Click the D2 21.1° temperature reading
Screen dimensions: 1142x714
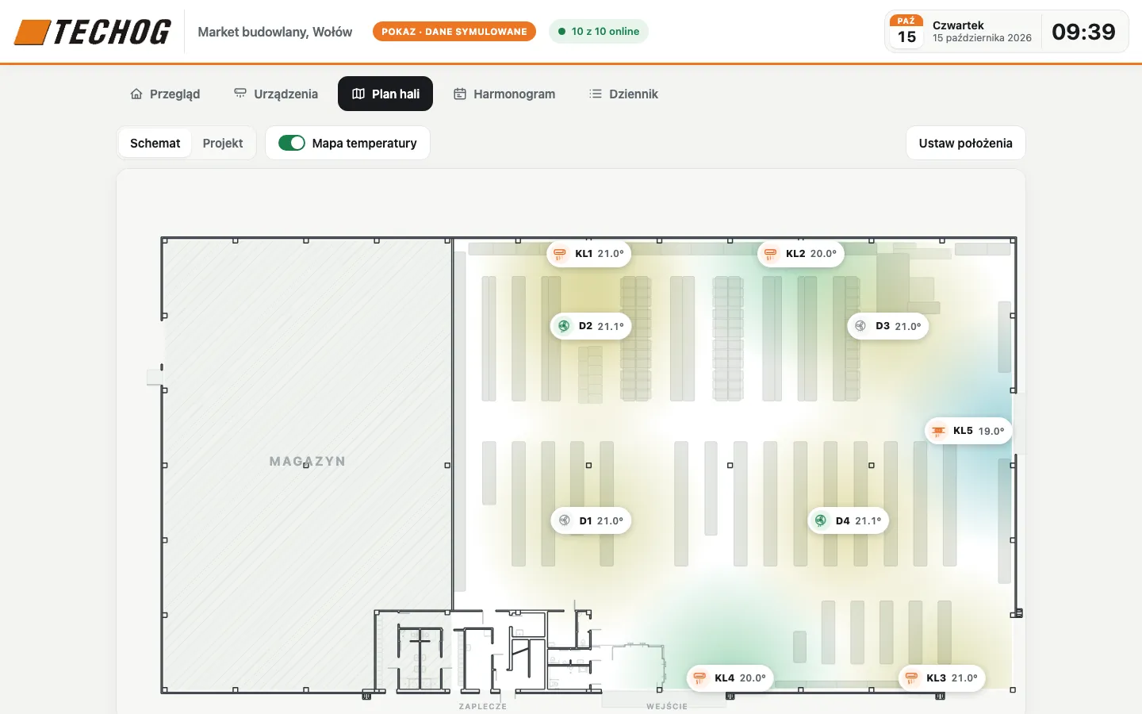pos(611,326)
